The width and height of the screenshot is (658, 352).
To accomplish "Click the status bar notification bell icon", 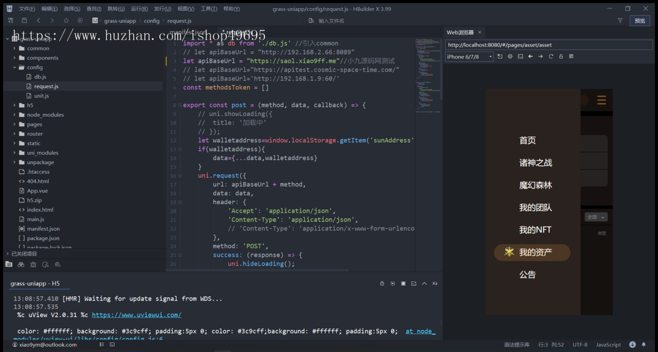I will point(643,345).
